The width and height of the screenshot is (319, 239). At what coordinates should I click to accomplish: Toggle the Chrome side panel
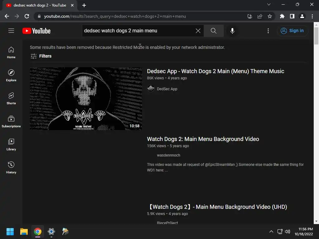pos(292,16)
